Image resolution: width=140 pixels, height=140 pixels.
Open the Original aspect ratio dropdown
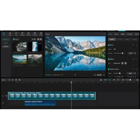click(99, 75)
